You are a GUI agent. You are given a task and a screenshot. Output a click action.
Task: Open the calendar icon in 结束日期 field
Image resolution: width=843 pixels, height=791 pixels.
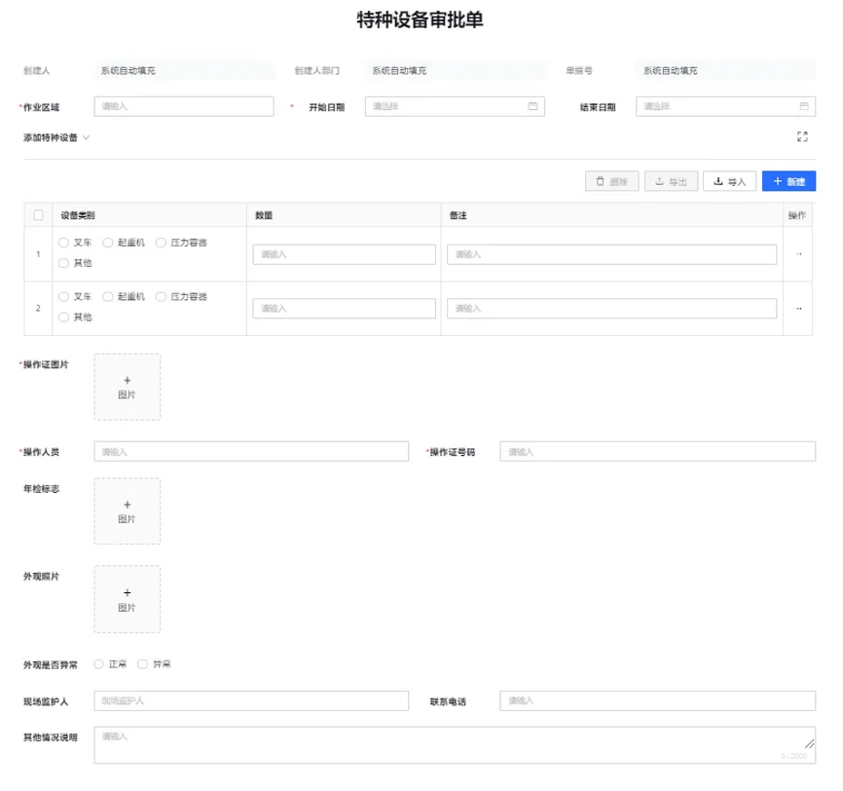803,105
